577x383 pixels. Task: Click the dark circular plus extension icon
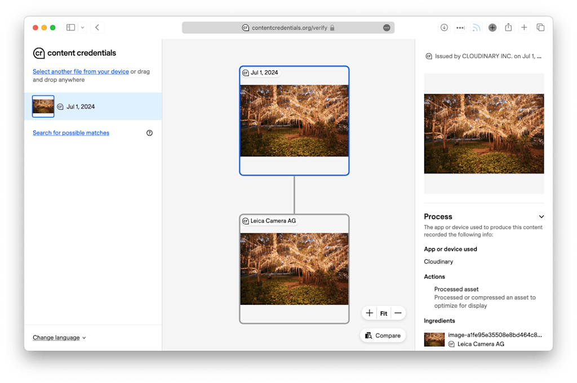[x=492, y=28]
